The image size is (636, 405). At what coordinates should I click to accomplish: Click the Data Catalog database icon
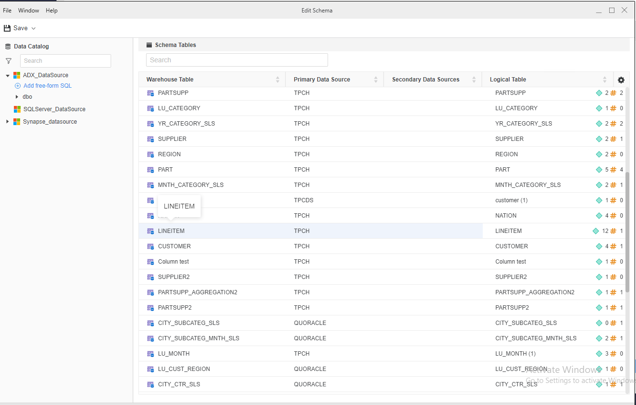pyautogui.click(x=8, y=46)
